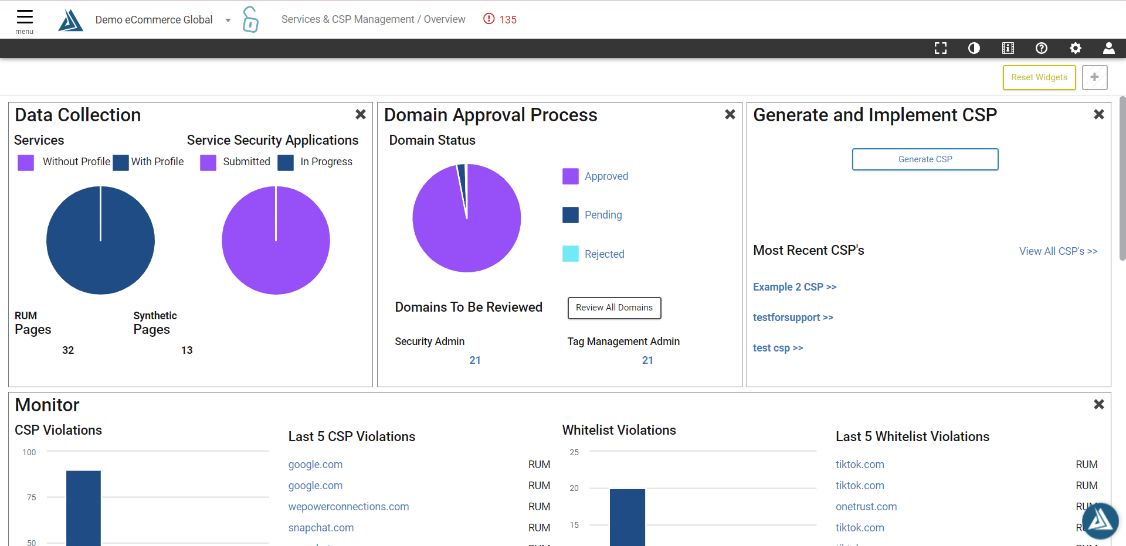Toggle the In Progress legend swatch
Viewport: 1126px width, 546px height.
click(x=286, y=162)
